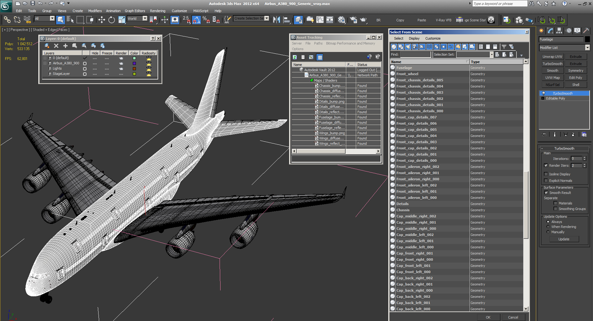Click the Find field in Select From Scene
Viewport: 593px width, 321px height.
[x=415, y=55]
